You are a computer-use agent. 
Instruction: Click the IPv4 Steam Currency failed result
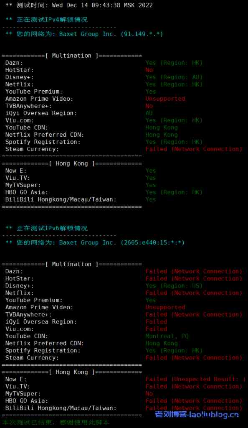194,149
